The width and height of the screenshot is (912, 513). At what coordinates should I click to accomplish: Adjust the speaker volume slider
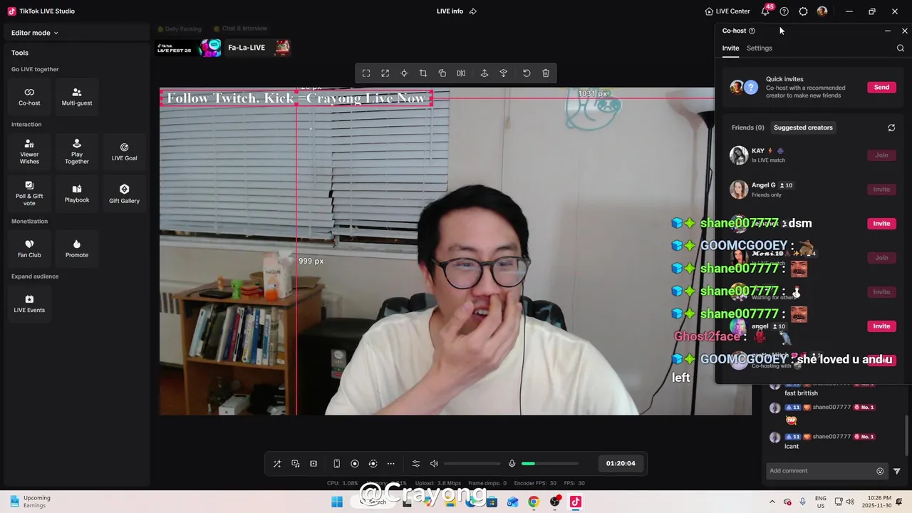pos(472,464)
